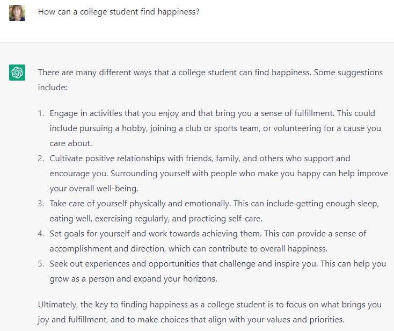Click the question about college student happiness
The width and height of the screenshot is (394, 331).
119,11
